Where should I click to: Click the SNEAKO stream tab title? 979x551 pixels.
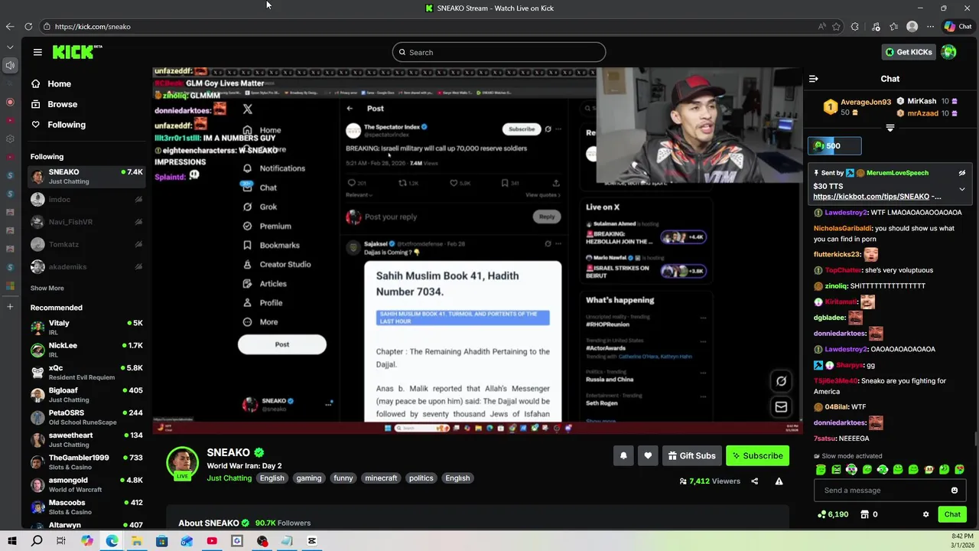coord(496,8)
